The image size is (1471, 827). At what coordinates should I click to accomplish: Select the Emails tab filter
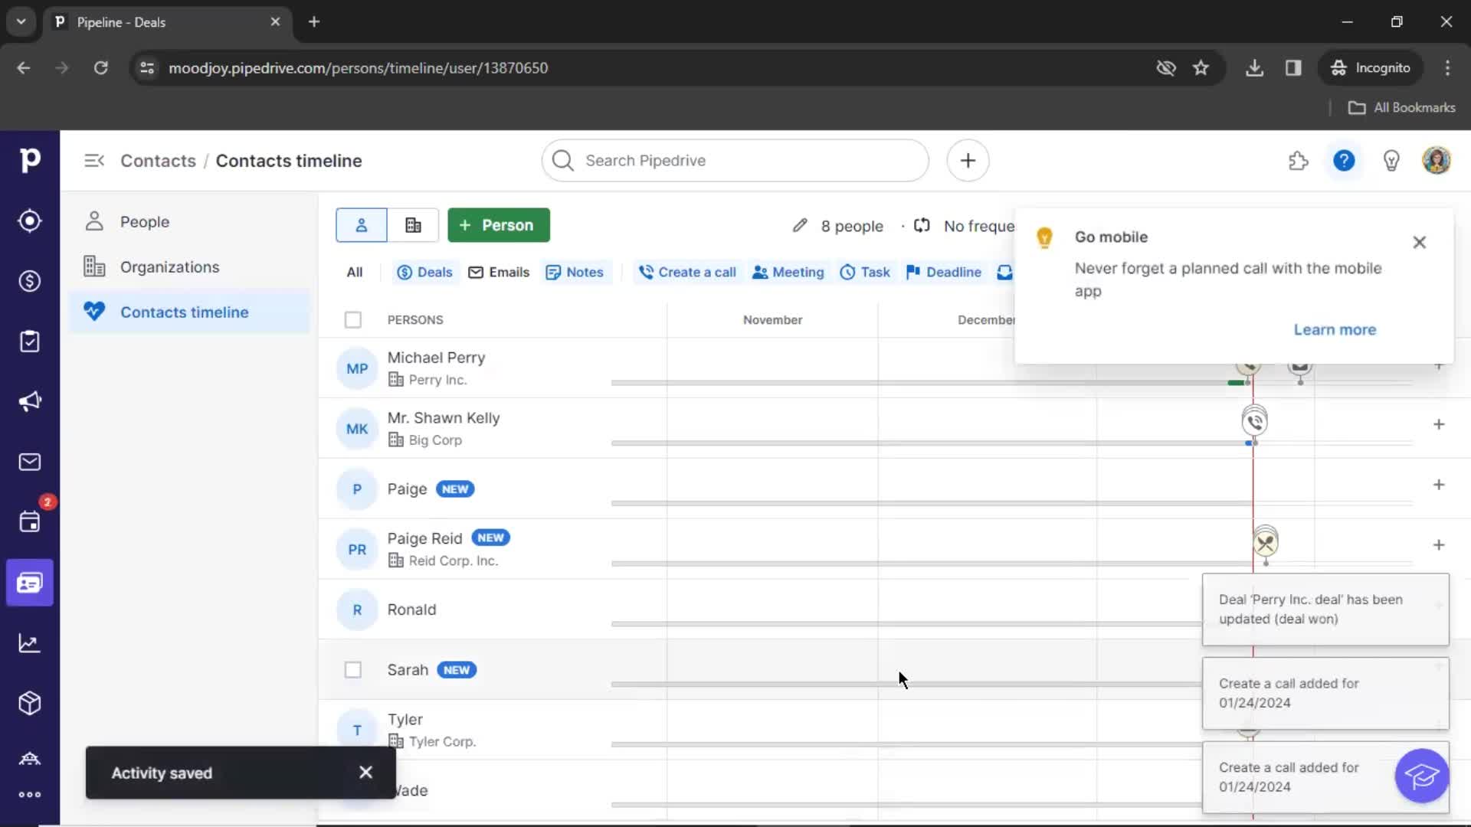498,272
